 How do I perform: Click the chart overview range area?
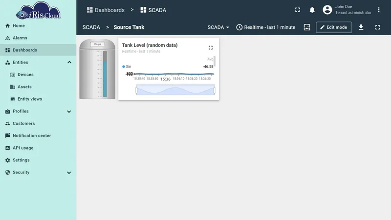click(175, 89)
